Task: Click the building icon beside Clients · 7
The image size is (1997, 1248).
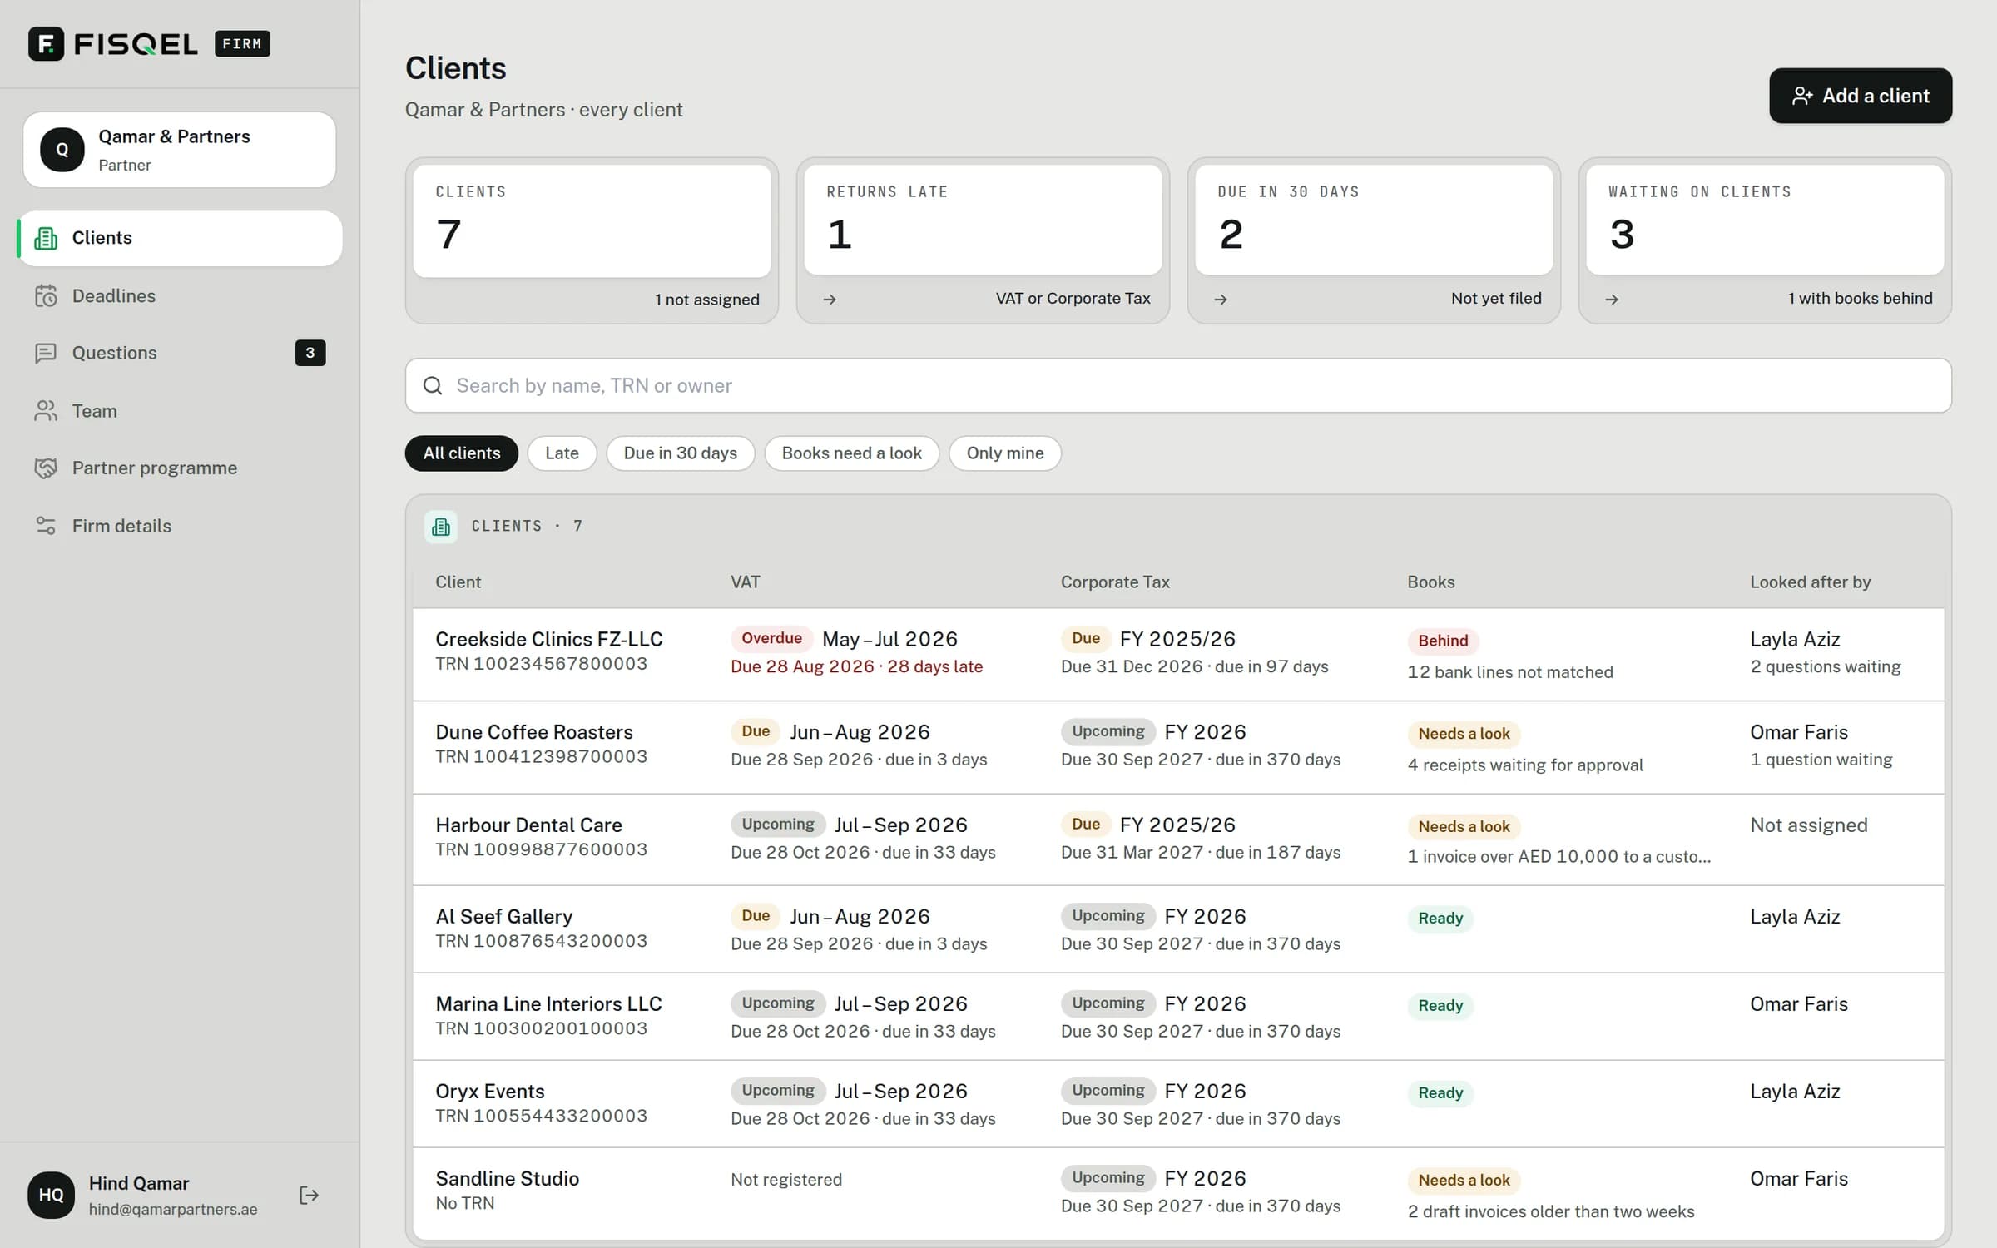Action: coord(441,527)
